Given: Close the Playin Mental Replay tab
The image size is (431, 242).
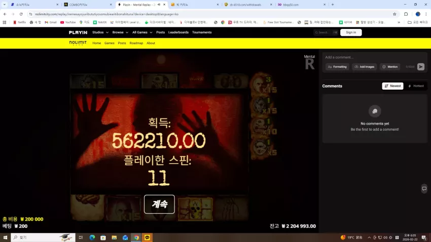Looking at the screenshot, I should [x=164, y=5].
